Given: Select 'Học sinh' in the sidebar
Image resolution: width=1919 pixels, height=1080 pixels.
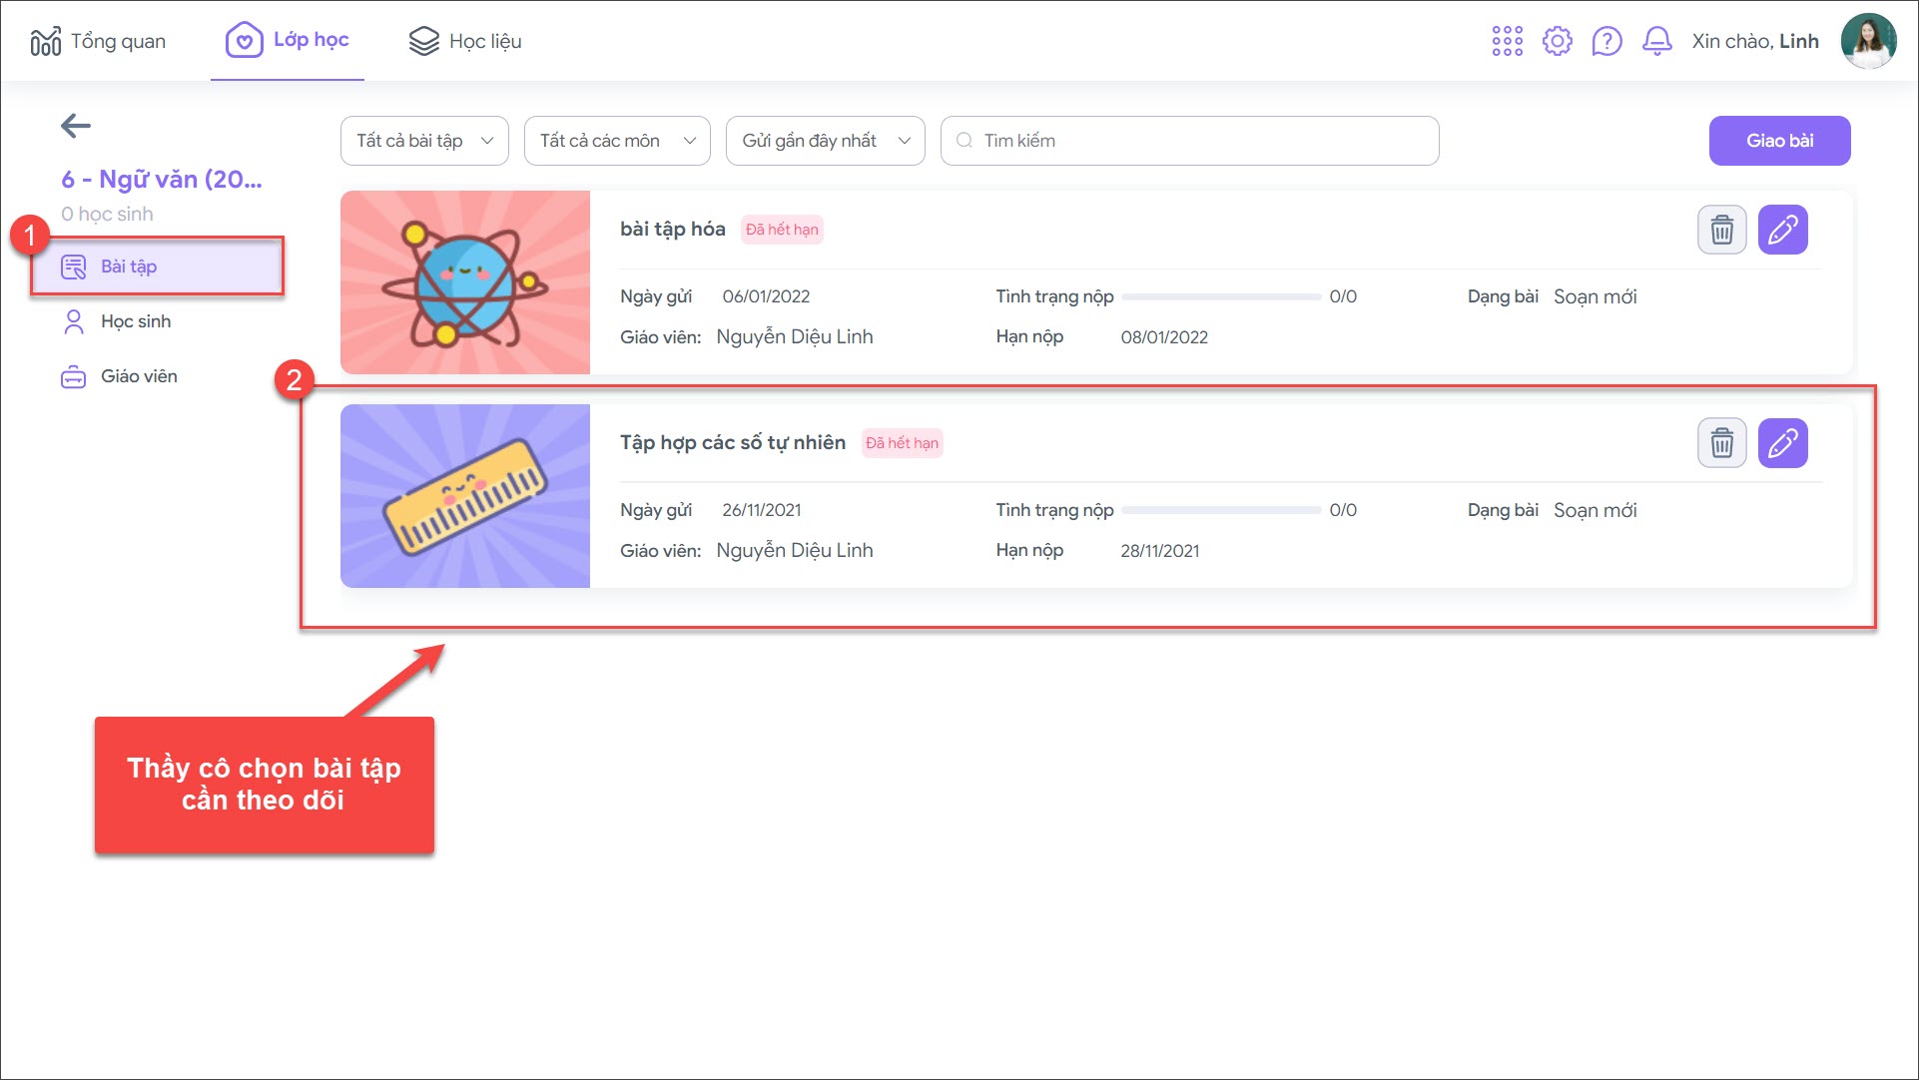Looking at the screenshot, I should pos(136,321).
